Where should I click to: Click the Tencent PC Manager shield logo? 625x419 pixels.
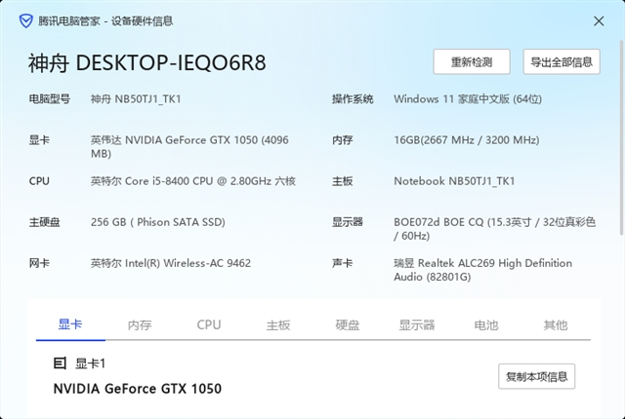[26, 21]
